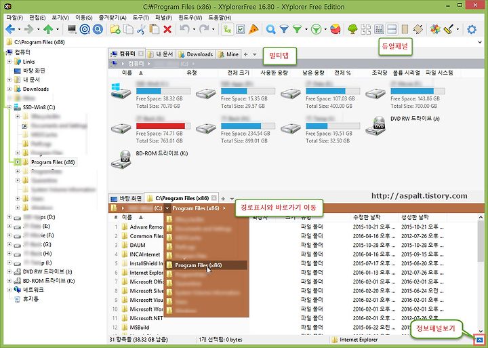This screenshot has height=348, width=488.
Task: Expand the Links tree node
Action: click(x=9, y=62)
